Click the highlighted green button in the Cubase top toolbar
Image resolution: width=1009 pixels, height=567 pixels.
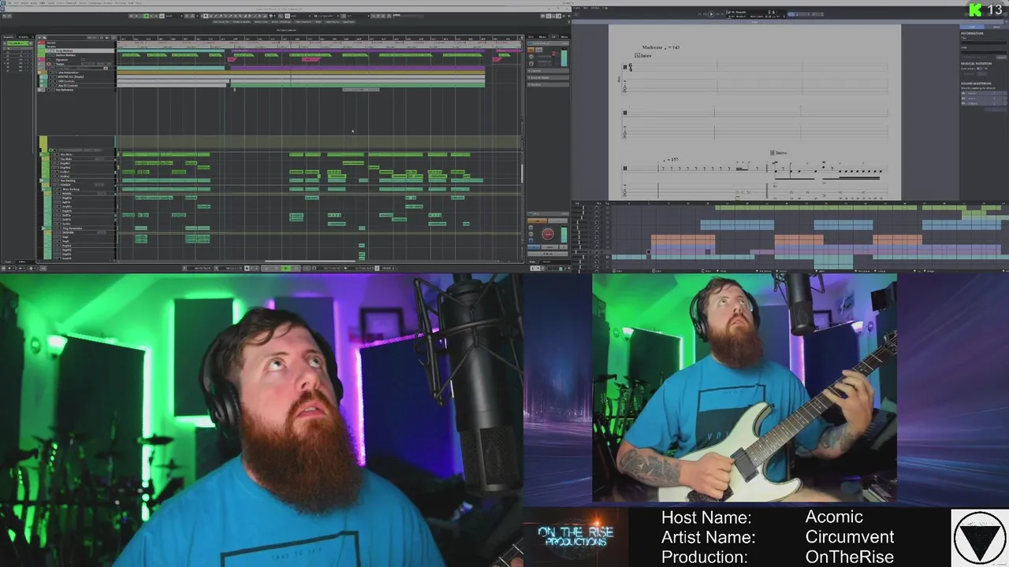point(146,16)
